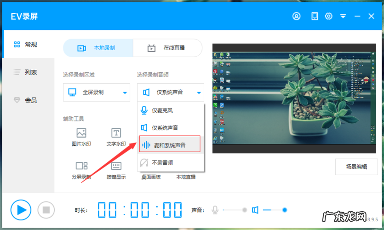Pick 不录音频 no-audio option

[170, 162]
